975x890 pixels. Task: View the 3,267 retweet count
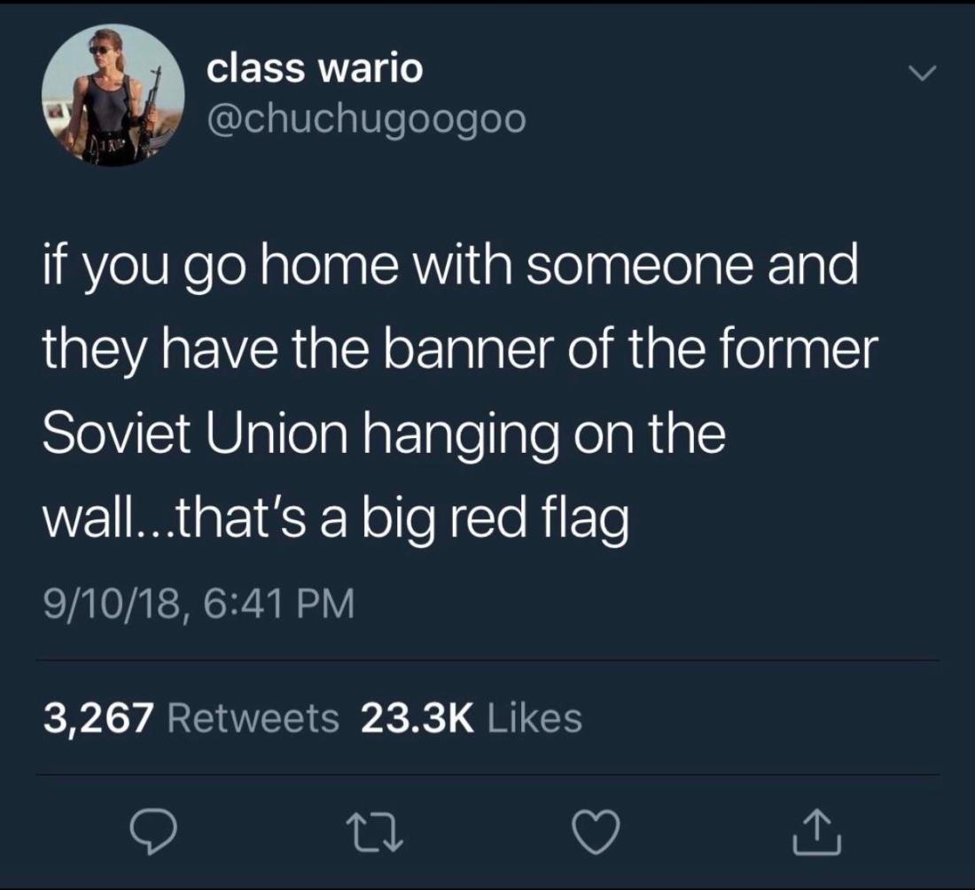pos(98,718)
